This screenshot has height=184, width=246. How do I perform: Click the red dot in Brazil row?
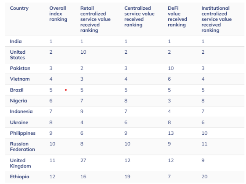pyautogui.click(x=65, y=90)
